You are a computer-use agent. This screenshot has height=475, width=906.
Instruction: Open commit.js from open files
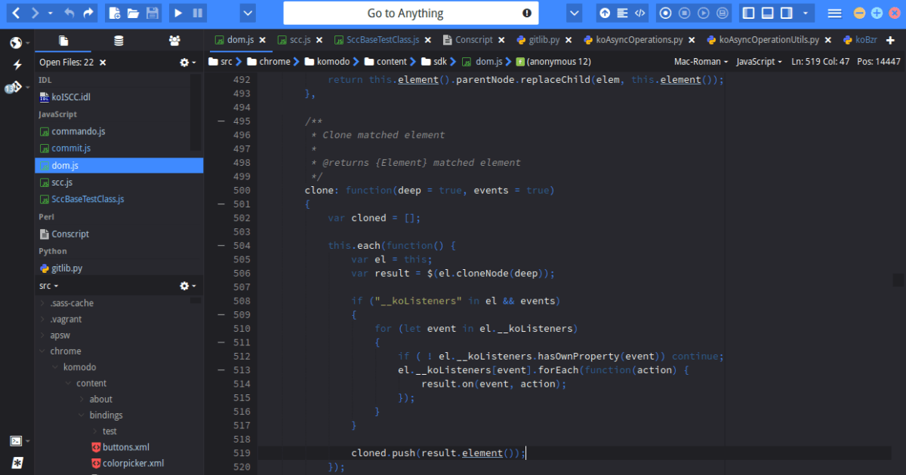click(71, 149)
